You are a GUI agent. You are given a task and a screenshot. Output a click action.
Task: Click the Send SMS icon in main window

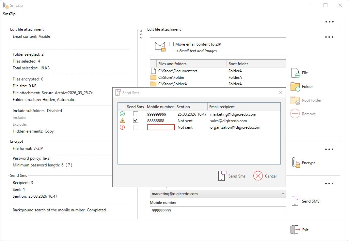coord(295,201)
